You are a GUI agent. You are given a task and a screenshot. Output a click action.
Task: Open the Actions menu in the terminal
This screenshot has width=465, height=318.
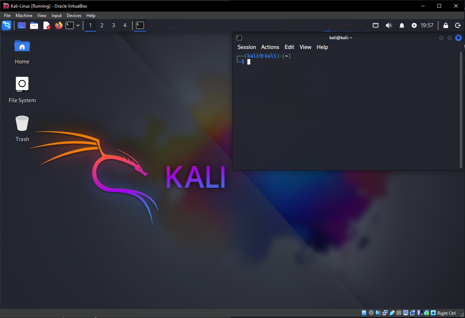click(270, 47)
